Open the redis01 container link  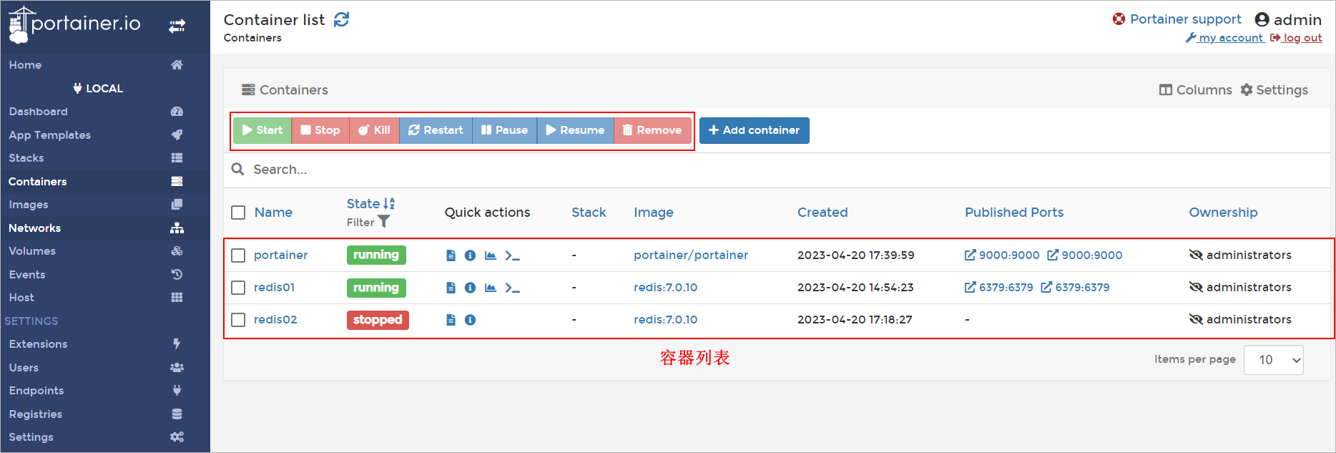(274, 288)
